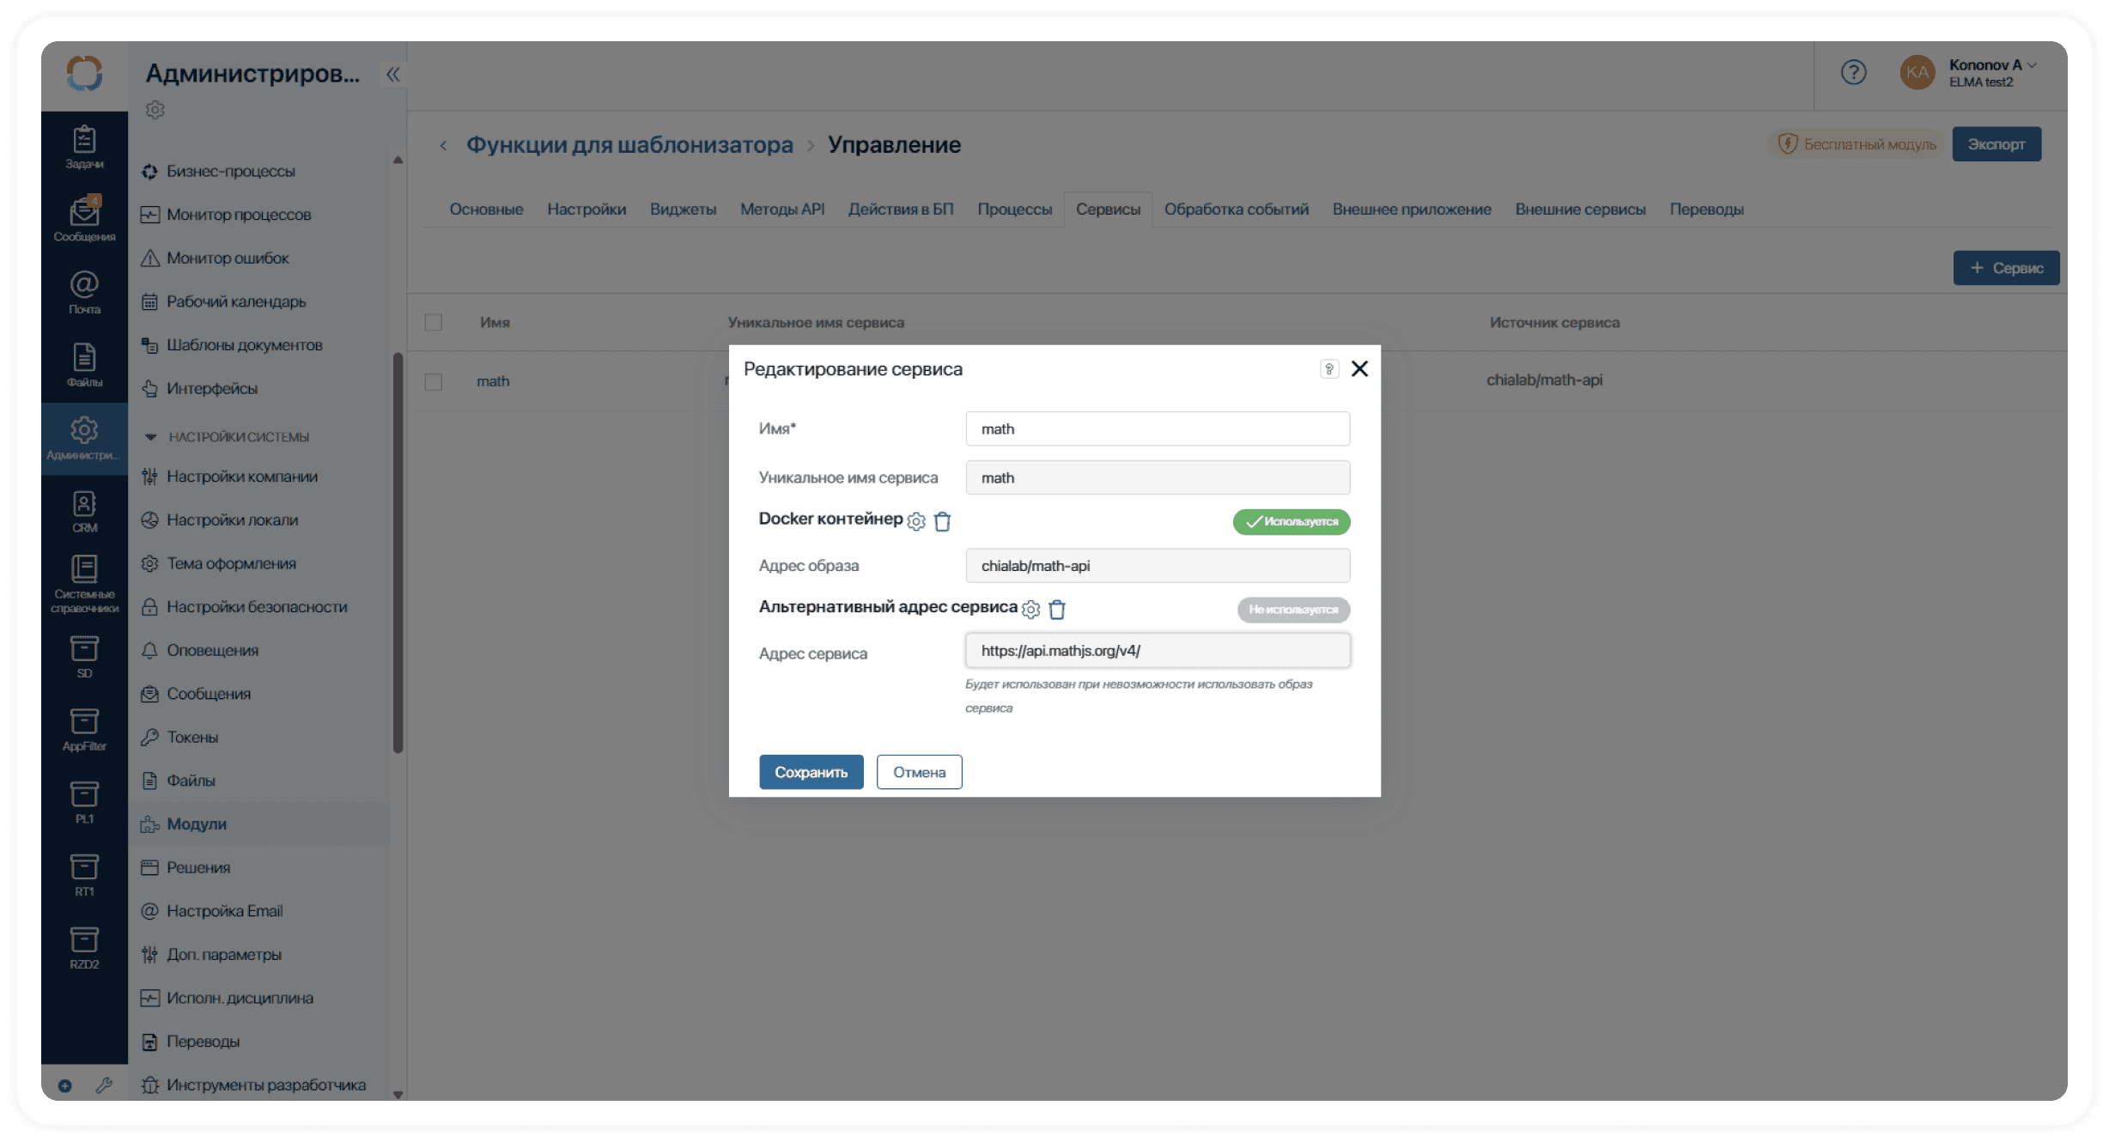Viewport: 2109px width, 1142px height.
Task: Toggle the Альтернативный адрес сервиса status
Action: pyautogui.click(x=1291, y=609)
